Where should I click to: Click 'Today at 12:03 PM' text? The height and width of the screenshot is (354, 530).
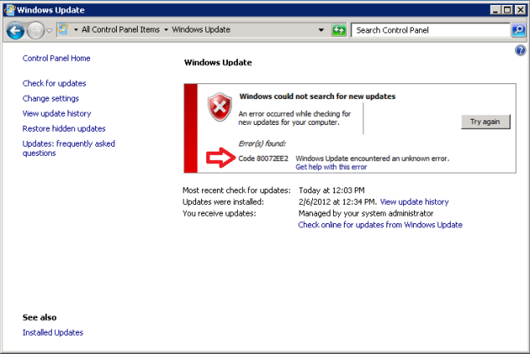coord(331,191)
